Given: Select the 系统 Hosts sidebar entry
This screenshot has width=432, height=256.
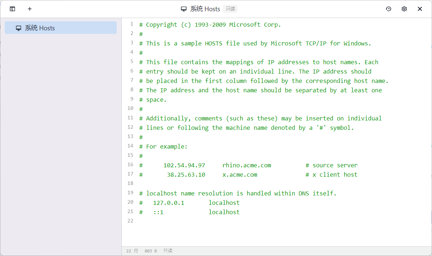Looking at the screenshot, I should pos(61,28).
